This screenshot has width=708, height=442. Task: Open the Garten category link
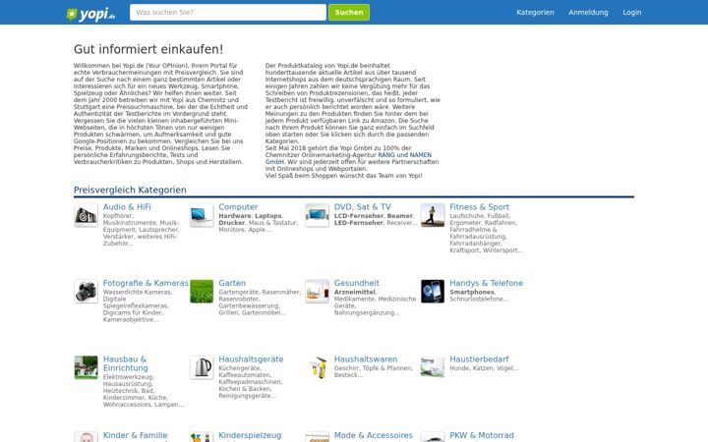pos(232,283)
